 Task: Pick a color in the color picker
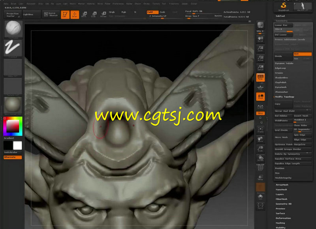pyautogui.click(x=13, y=126)
